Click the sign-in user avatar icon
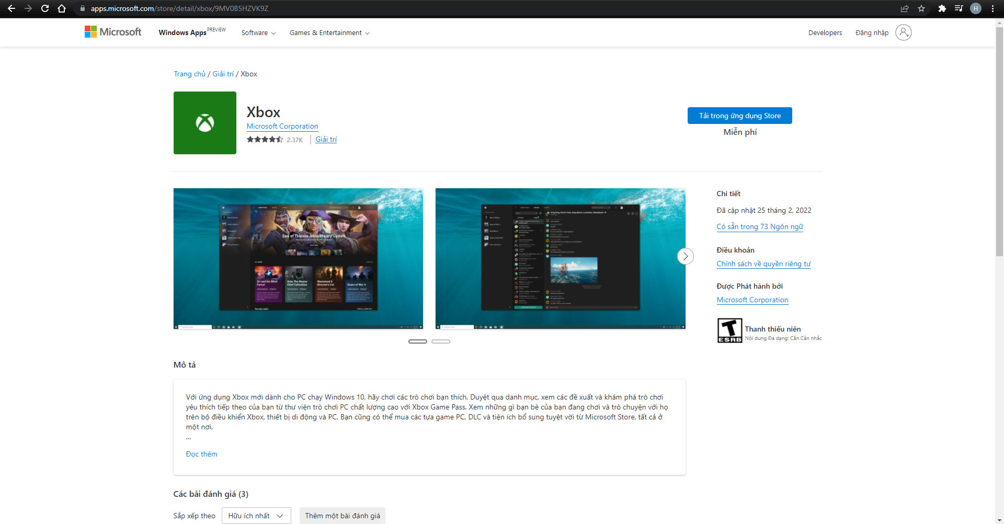 coord(904,32)
